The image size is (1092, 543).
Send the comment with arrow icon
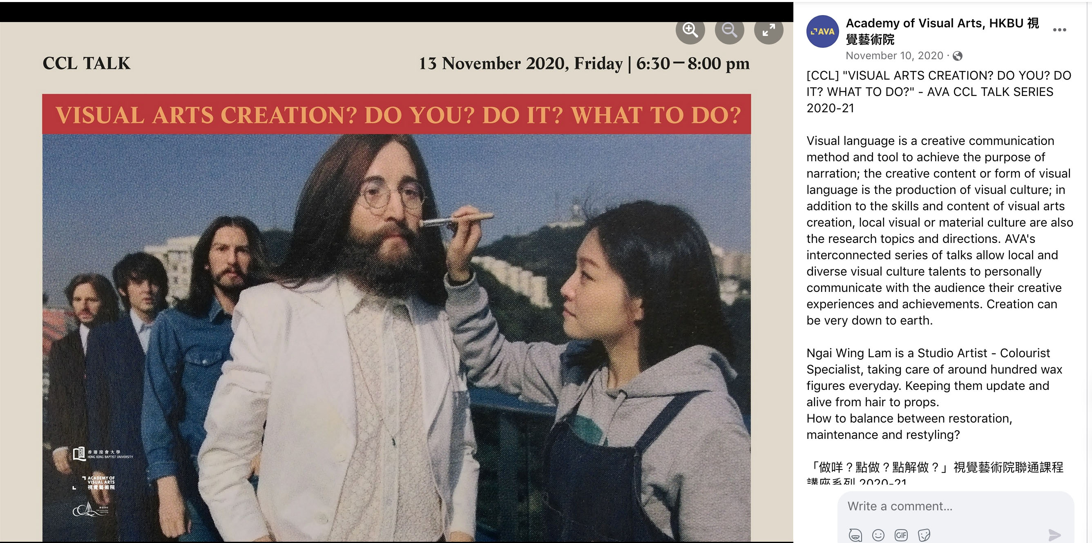click(1054, 535)
